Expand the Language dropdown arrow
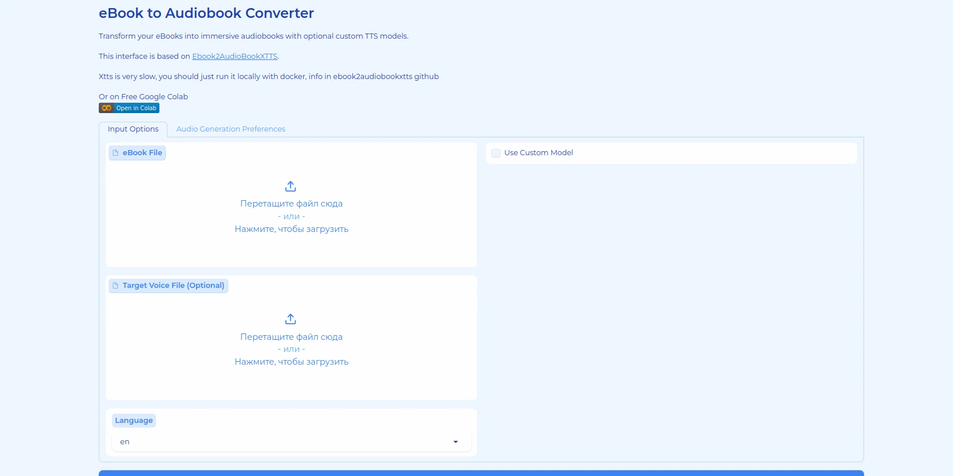 [456, 442]
